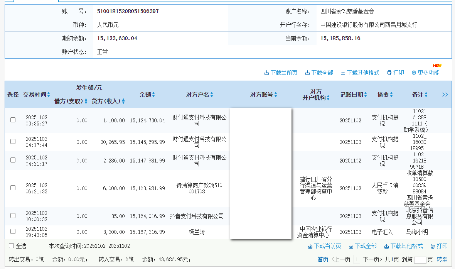
Task: Click the 下载其他格式 download icon
Action: click(342, 73)
